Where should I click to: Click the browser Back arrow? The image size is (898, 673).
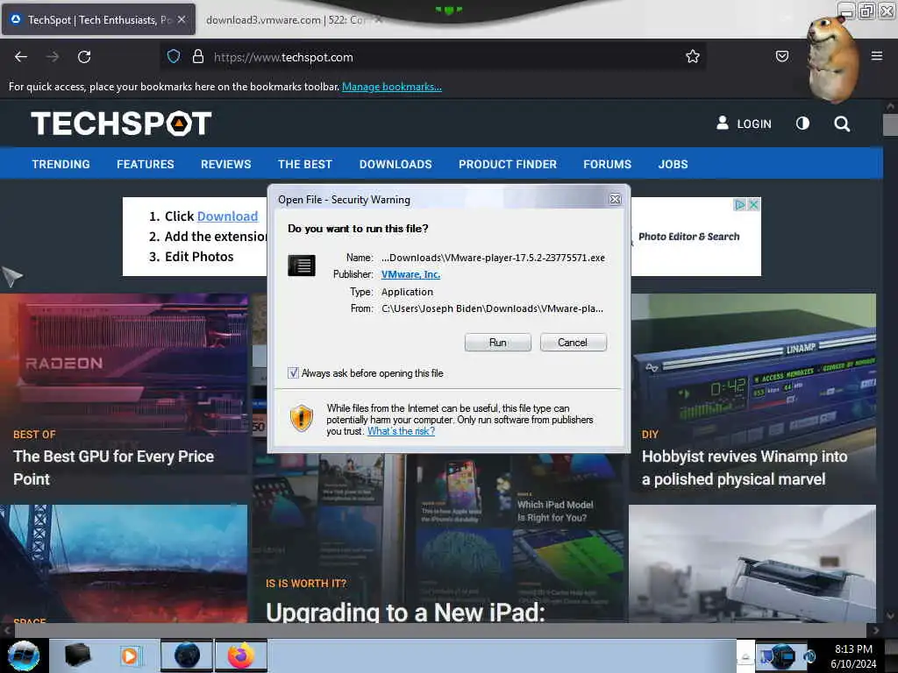(x=21, y=57)
